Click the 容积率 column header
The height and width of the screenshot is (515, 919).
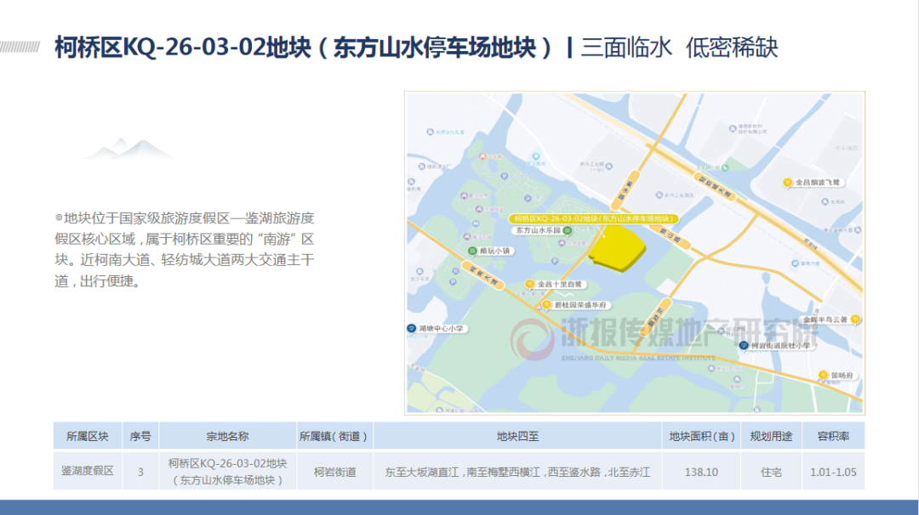(x=833, y=436)
